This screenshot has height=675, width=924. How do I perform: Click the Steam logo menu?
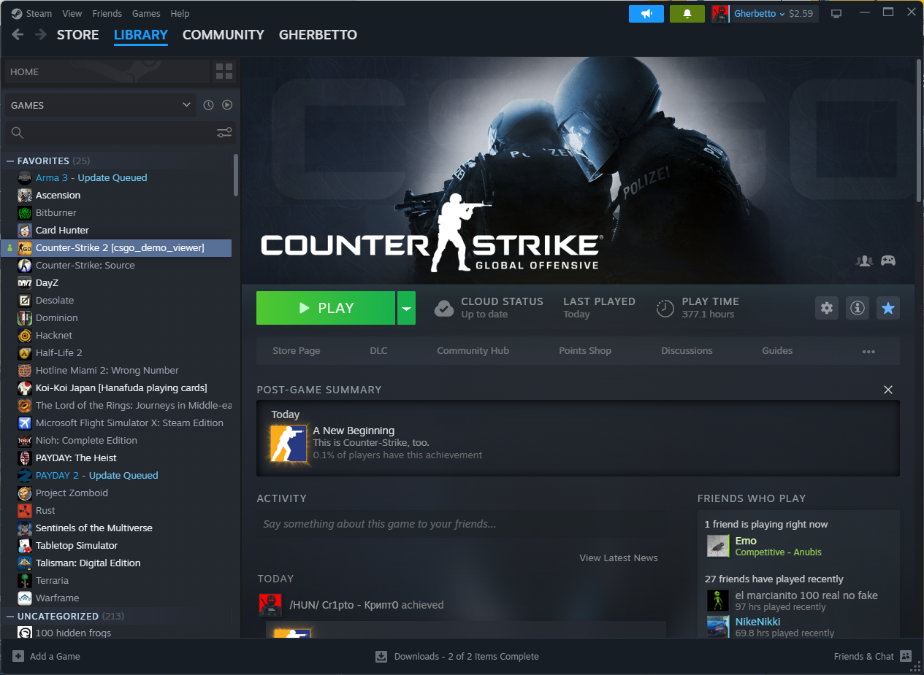coord(31,13)
